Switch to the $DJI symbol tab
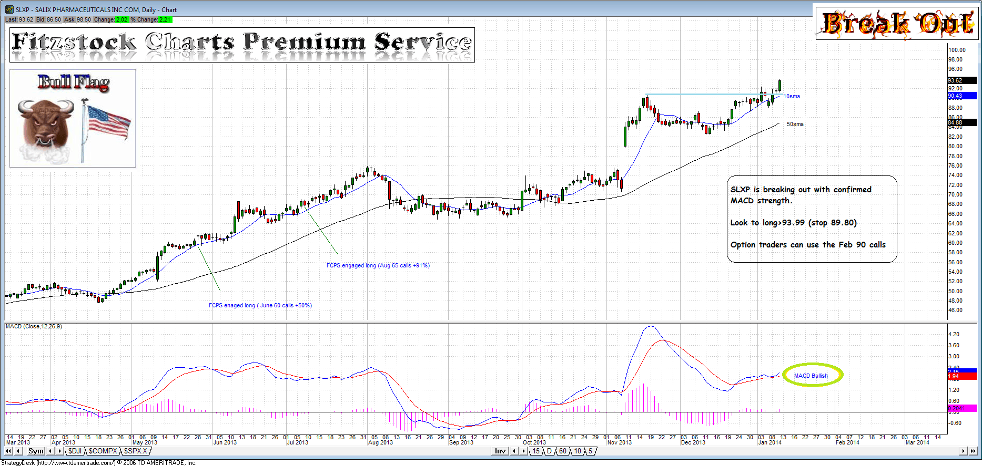The image size is (982, 466). 75,451
